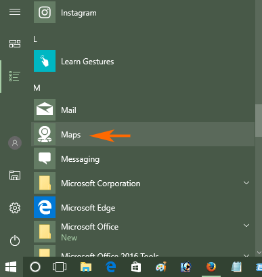262x277 pixels.
Task: Open Task View on taskbar
Action: coord(60,267)
